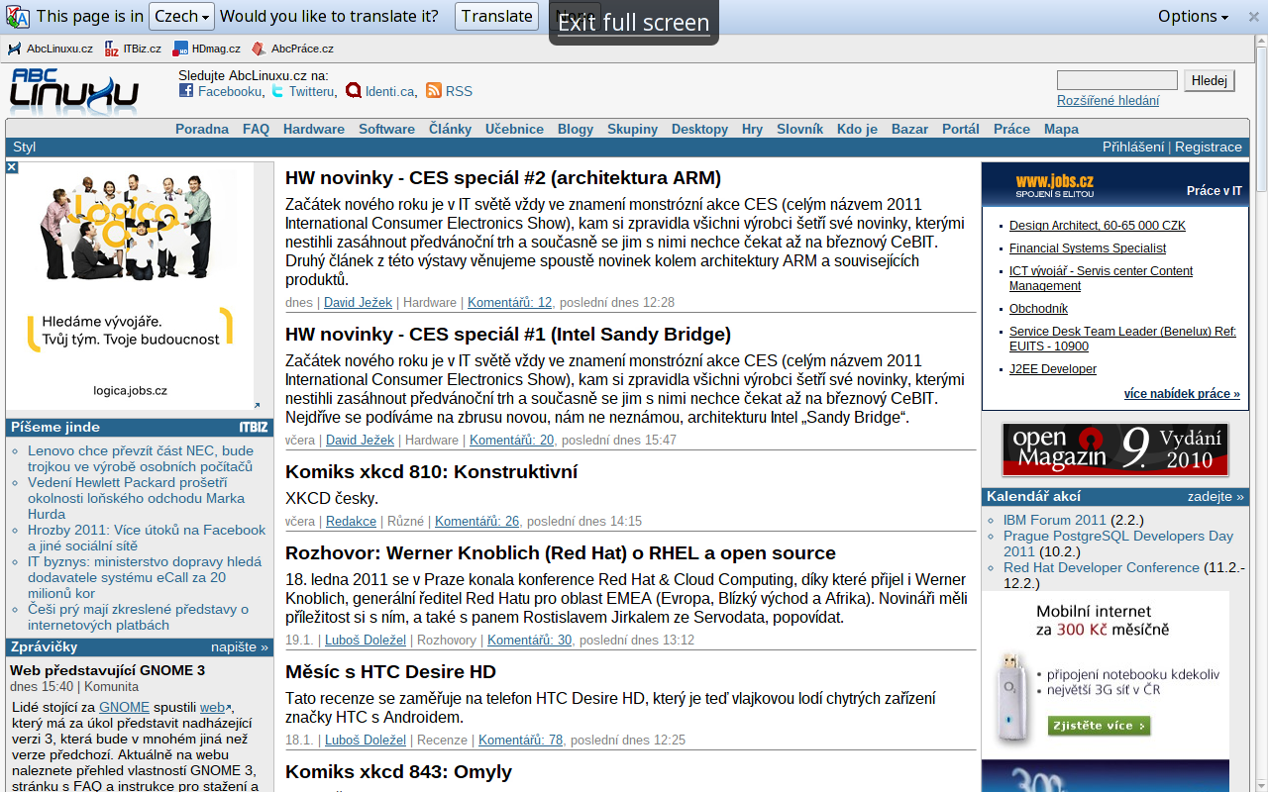Click the www.jobs.cz logo
Image resolution: width=1268 pixels, height=792 pixels.
(x=1054, y=183)
